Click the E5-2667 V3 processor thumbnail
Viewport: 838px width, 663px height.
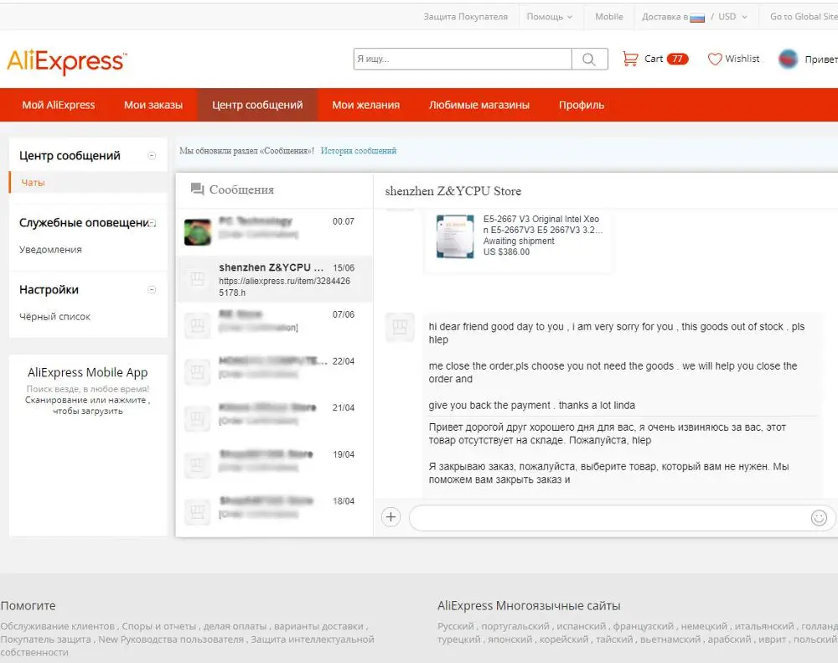click(455, 236)
